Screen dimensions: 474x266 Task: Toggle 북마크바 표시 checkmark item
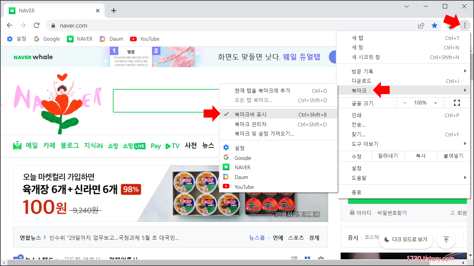pyautogui.click(x=278, y=115)
